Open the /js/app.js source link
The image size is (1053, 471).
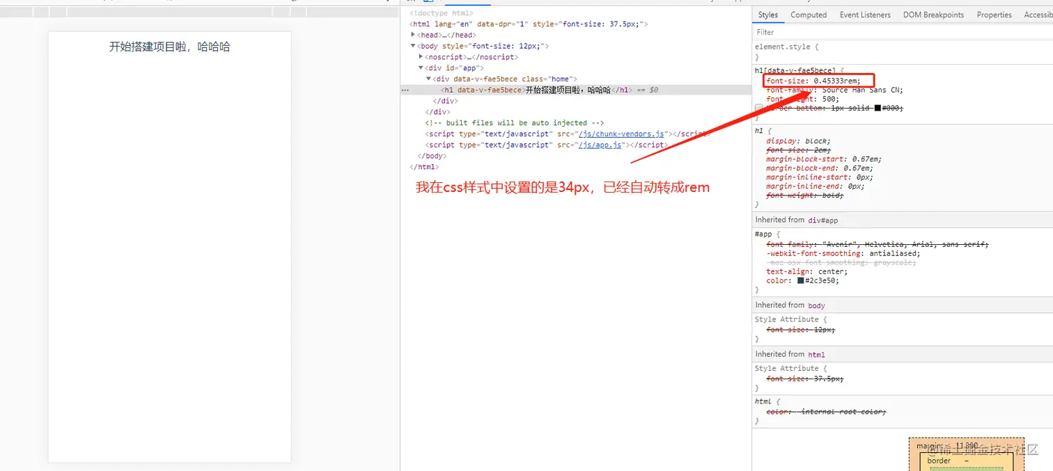click(601, 145)
